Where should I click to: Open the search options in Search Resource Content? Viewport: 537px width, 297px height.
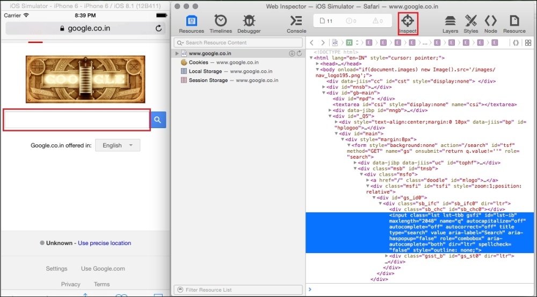[x=180, y=43]
